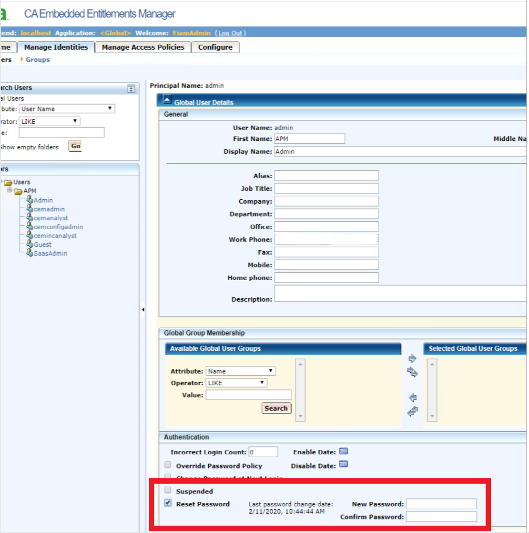Uncheck the Reset Password checkbox
The width and height of the screenshot is (529, 533).
[167, 503]
